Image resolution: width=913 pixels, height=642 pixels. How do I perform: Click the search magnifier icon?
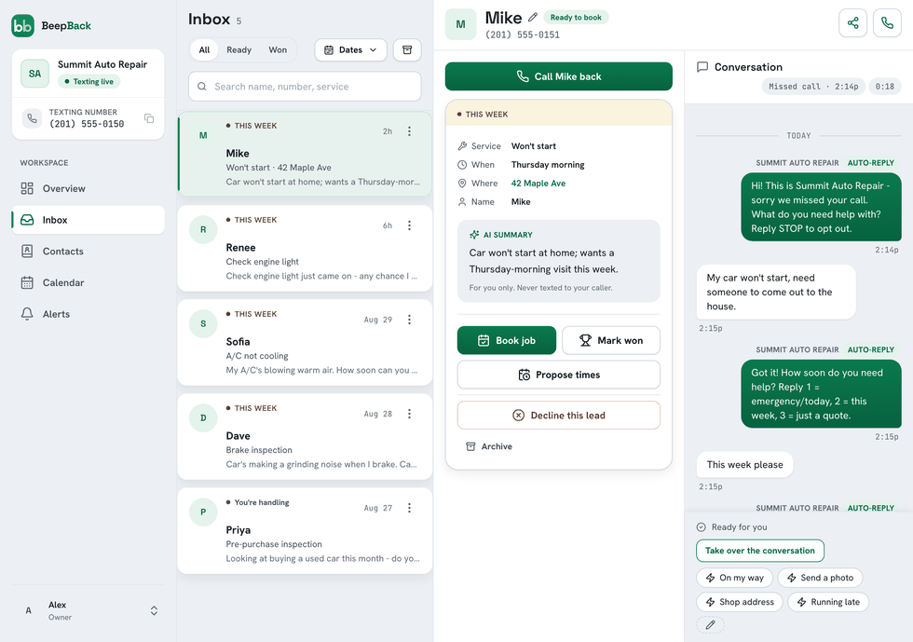(x=202, y=87)
